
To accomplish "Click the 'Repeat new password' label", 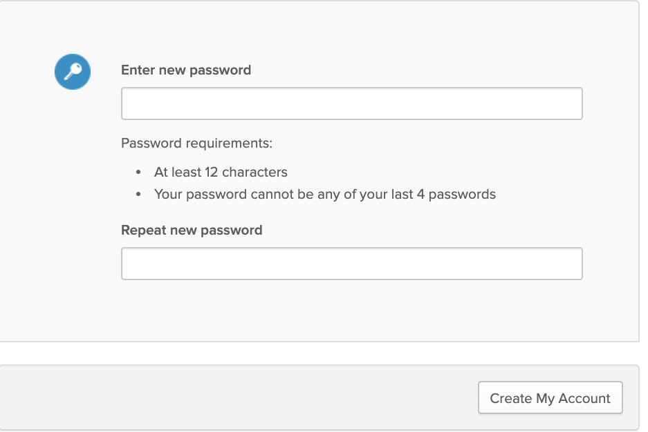I will (192, 230).
